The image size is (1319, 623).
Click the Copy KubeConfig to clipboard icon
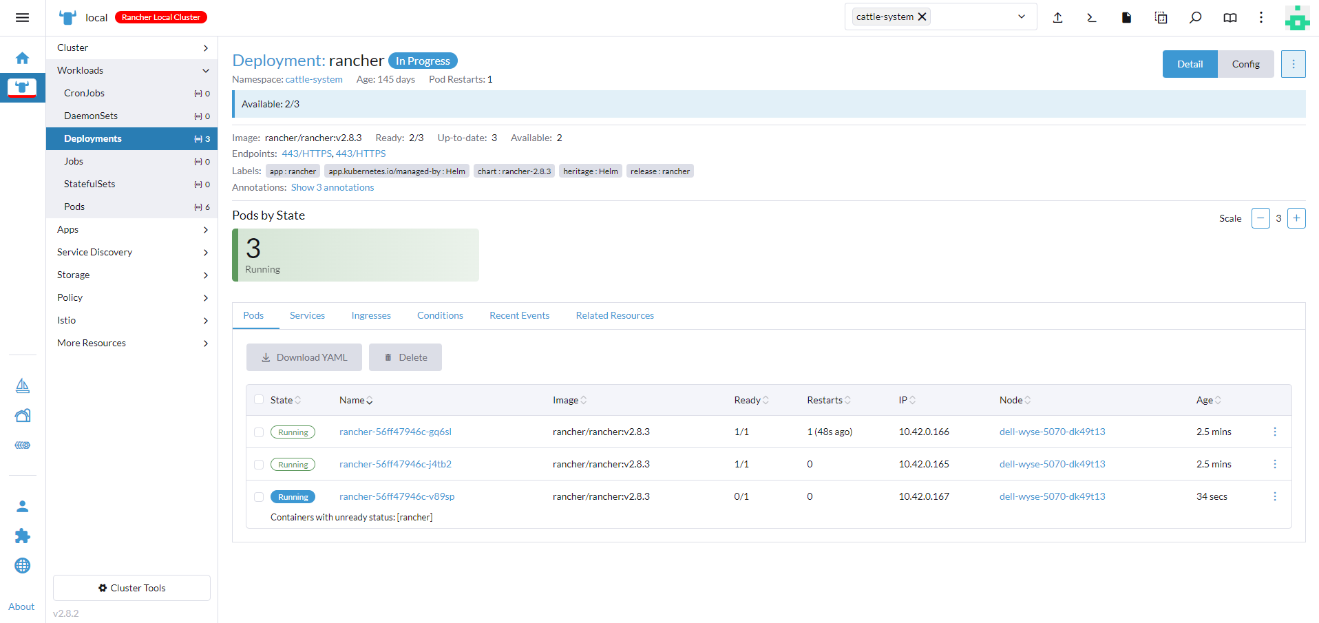[1161, 18]
